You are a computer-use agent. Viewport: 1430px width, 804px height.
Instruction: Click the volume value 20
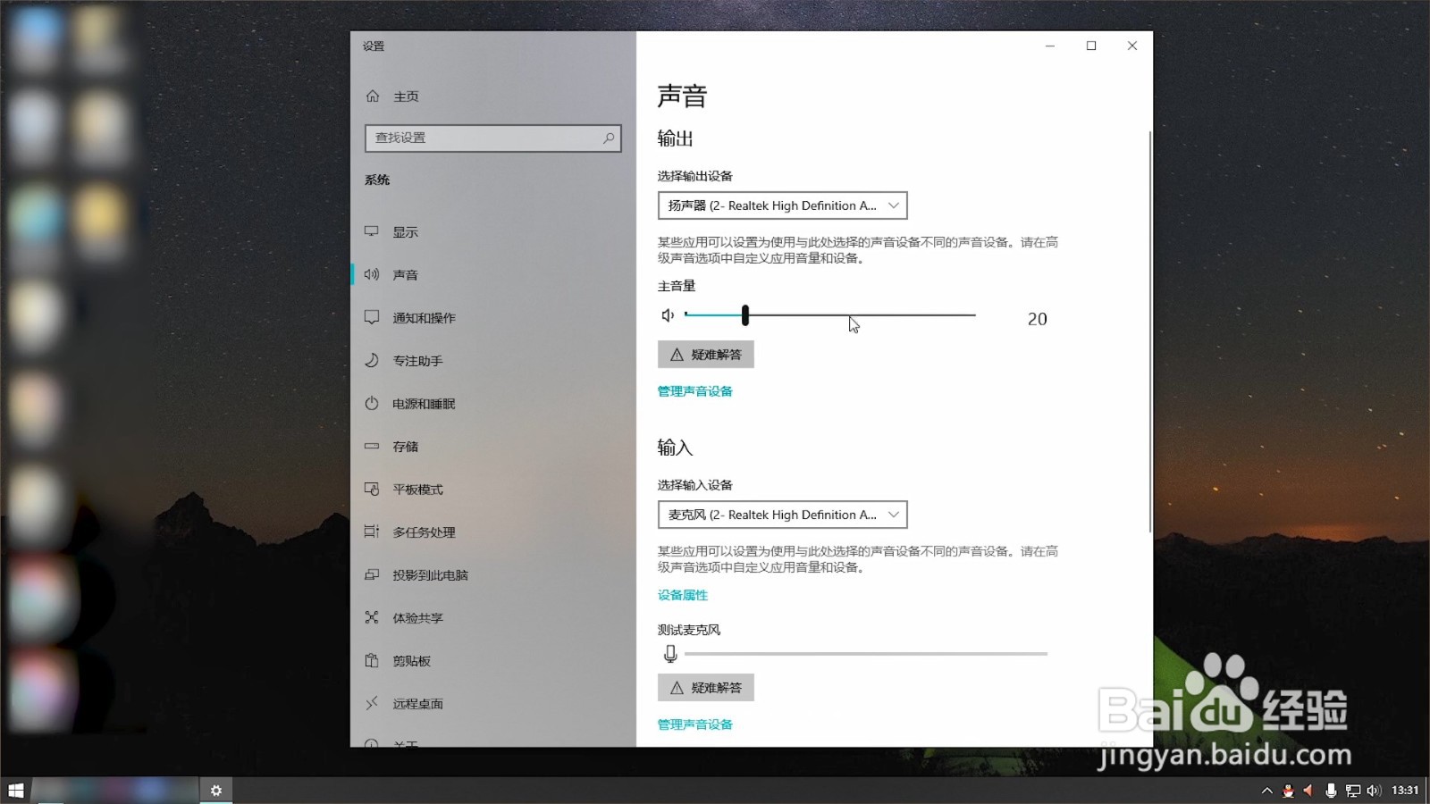coord(1037,319)
